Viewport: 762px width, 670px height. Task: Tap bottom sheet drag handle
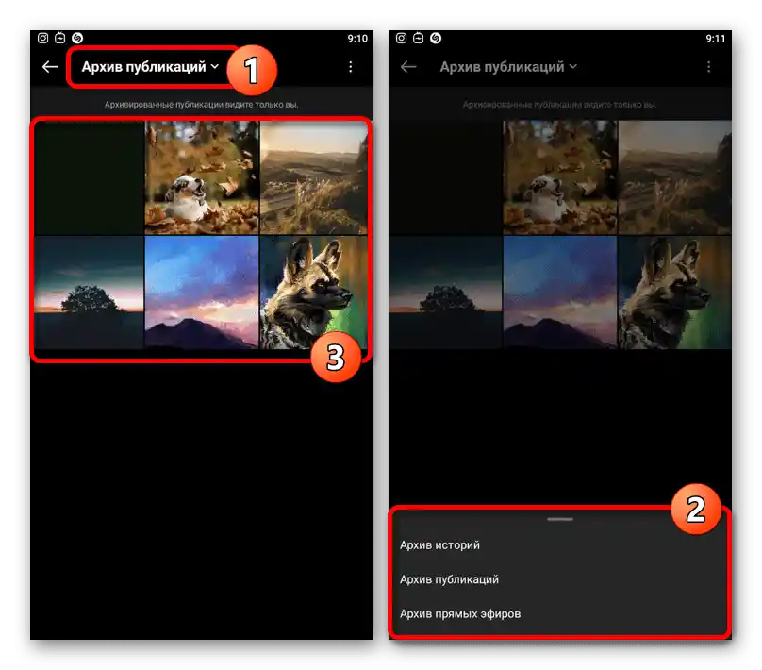tap(560, 519)
